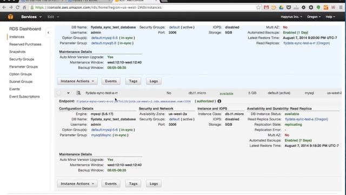
Task: Click the flydata-sync-test-a-rr endpoint address
Action: 134,101
